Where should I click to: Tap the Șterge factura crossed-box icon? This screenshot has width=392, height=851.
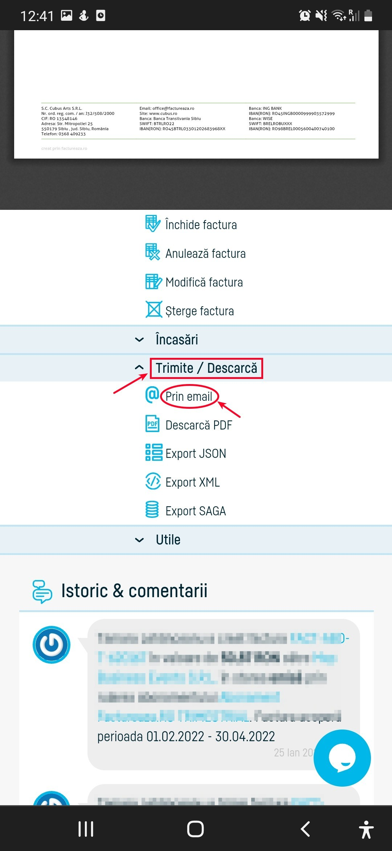(x=154, y=310)
